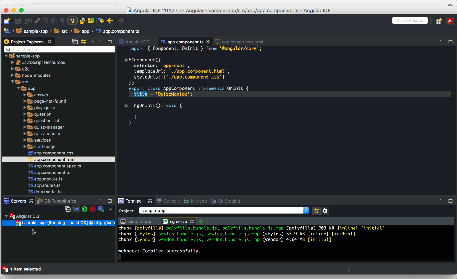Image resolution: width=457 pixels, height=279 pixels.
Task: Expand the quizz-manager folder
Action: tap(25, 127)
